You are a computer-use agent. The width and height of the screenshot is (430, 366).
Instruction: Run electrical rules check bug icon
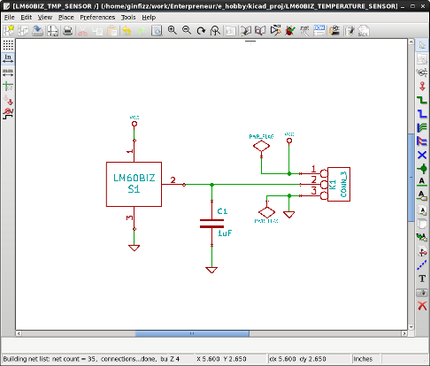[x=290, y=30]
